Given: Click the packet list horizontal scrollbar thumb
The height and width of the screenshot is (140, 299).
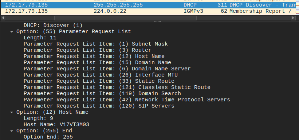Looking at the screenshot, I should point(125,18).
